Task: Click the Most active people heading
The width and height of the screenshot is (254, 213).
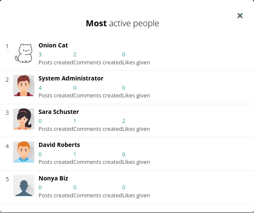Action: click(122, 23)
